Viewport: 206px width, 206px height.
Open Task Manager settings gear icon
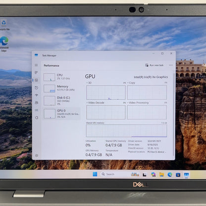click(x=37, y=155)
